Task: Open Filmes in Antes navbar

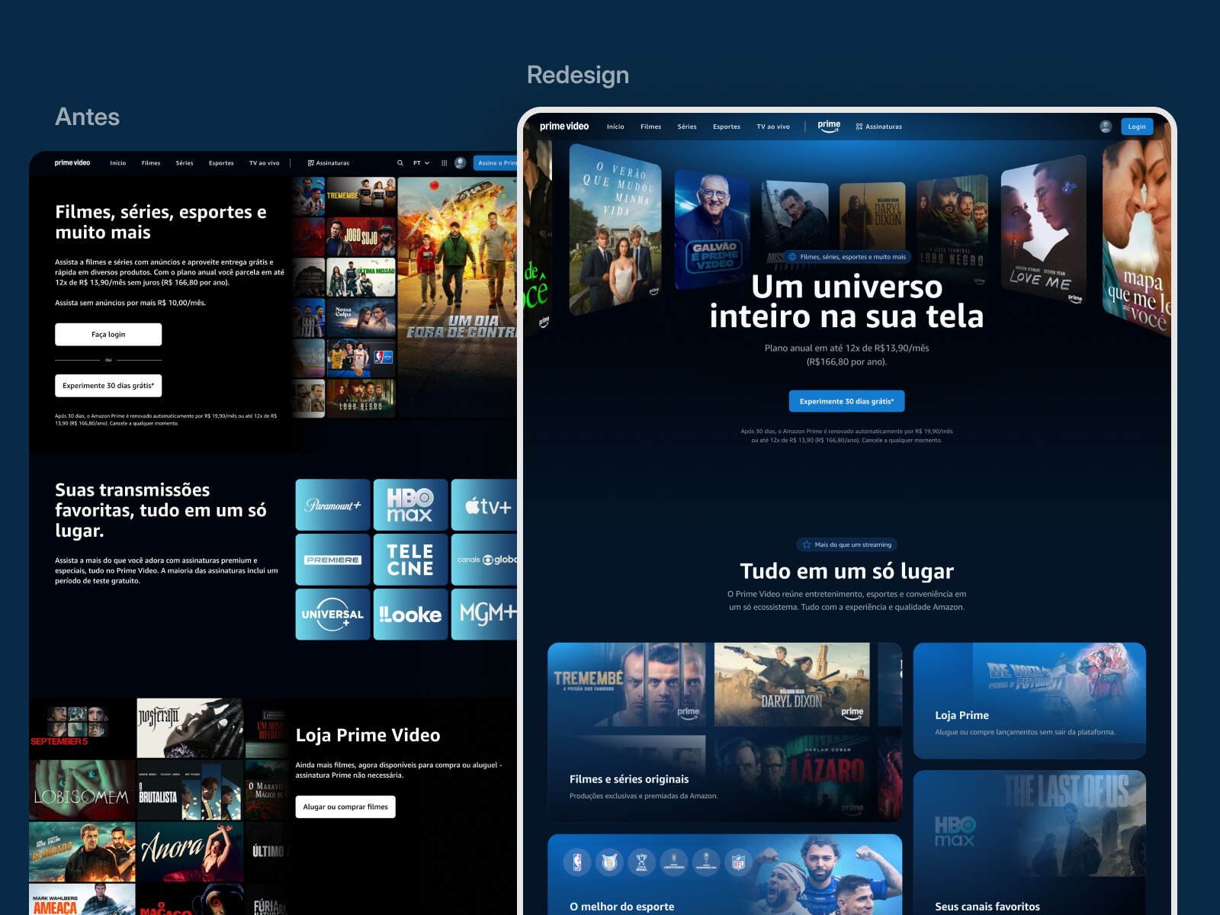Action: [x=151, y=163]
